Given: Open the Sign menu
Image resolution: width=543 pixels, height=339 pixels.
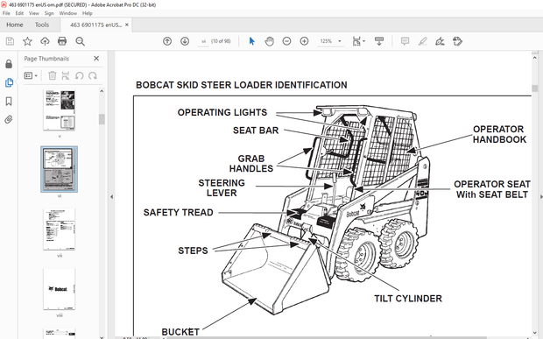Looking at the screenshot, I should click(49, 13).
